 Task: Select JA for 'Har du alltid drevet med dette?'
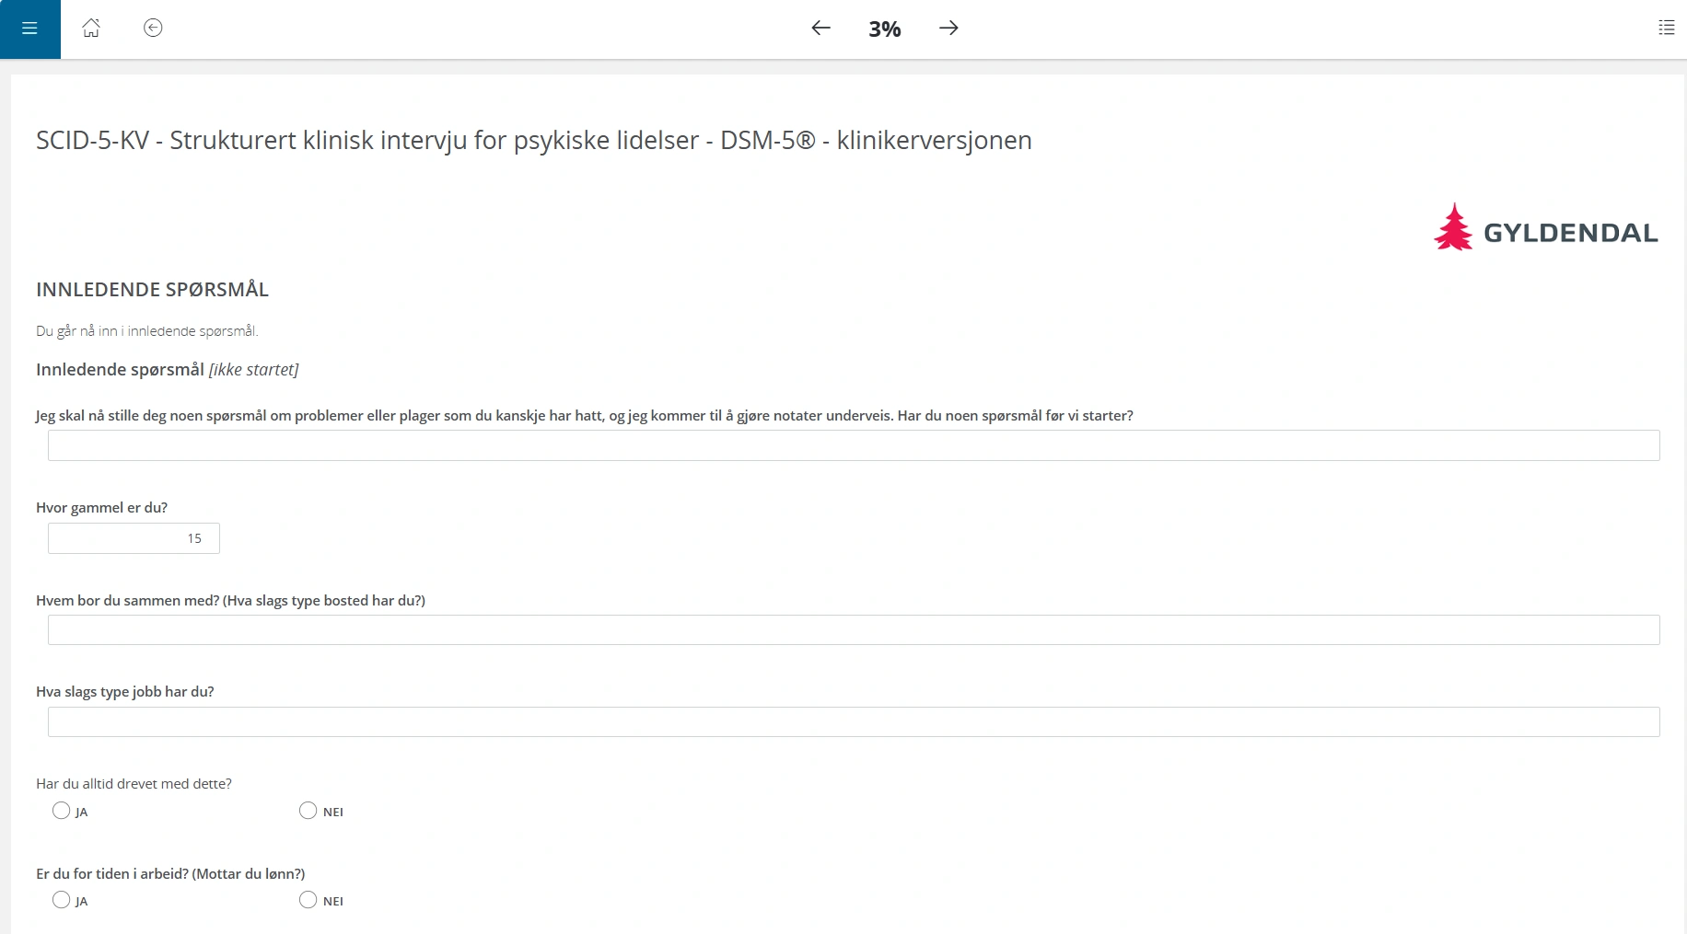62,811
